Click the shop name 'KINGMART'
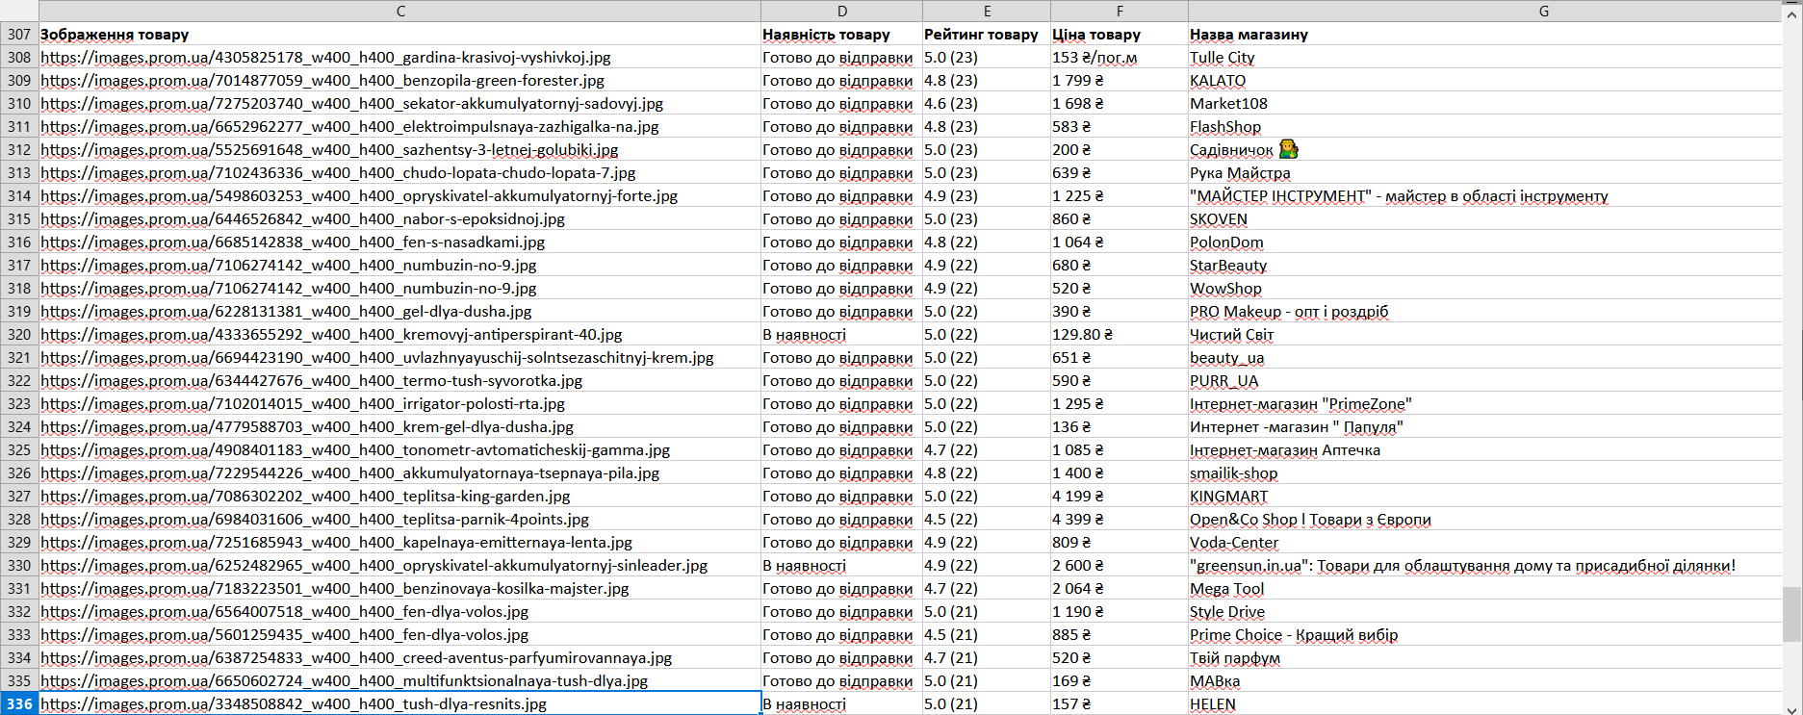 [x=1228, y=496]
